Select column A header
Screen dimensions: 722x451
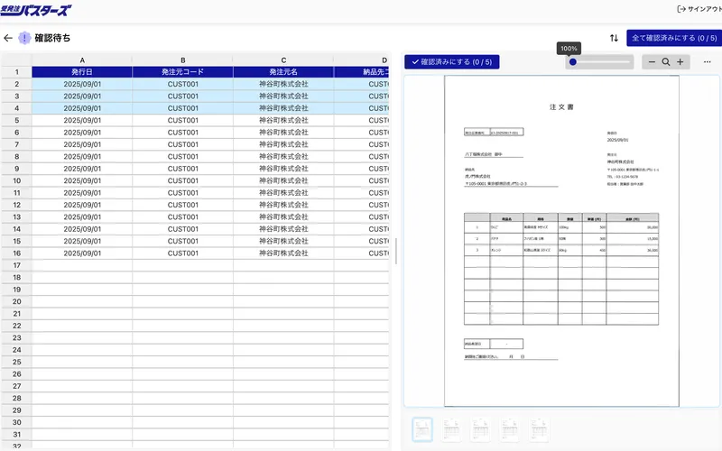[82, 60]
